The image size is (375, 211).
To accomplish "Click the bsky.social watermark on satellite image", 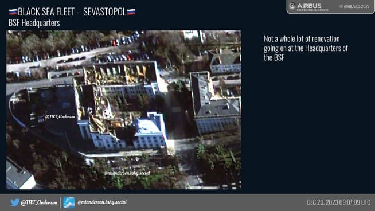I will click(x=127, y=173).
